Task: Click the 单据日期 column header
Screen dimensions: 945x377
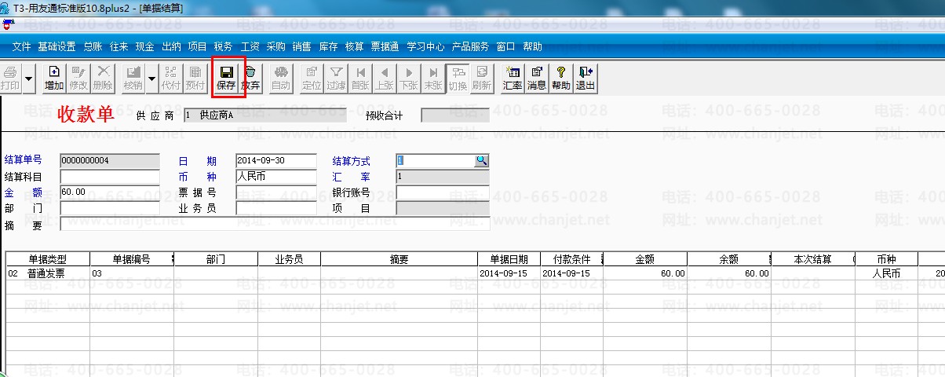Action: pyautogui.click(x=509, y=258)
